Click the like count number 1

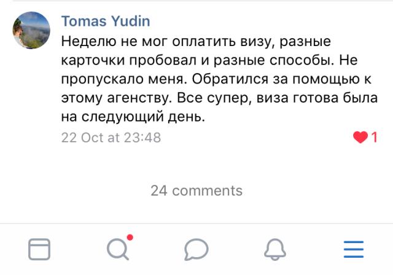[374, 137]
